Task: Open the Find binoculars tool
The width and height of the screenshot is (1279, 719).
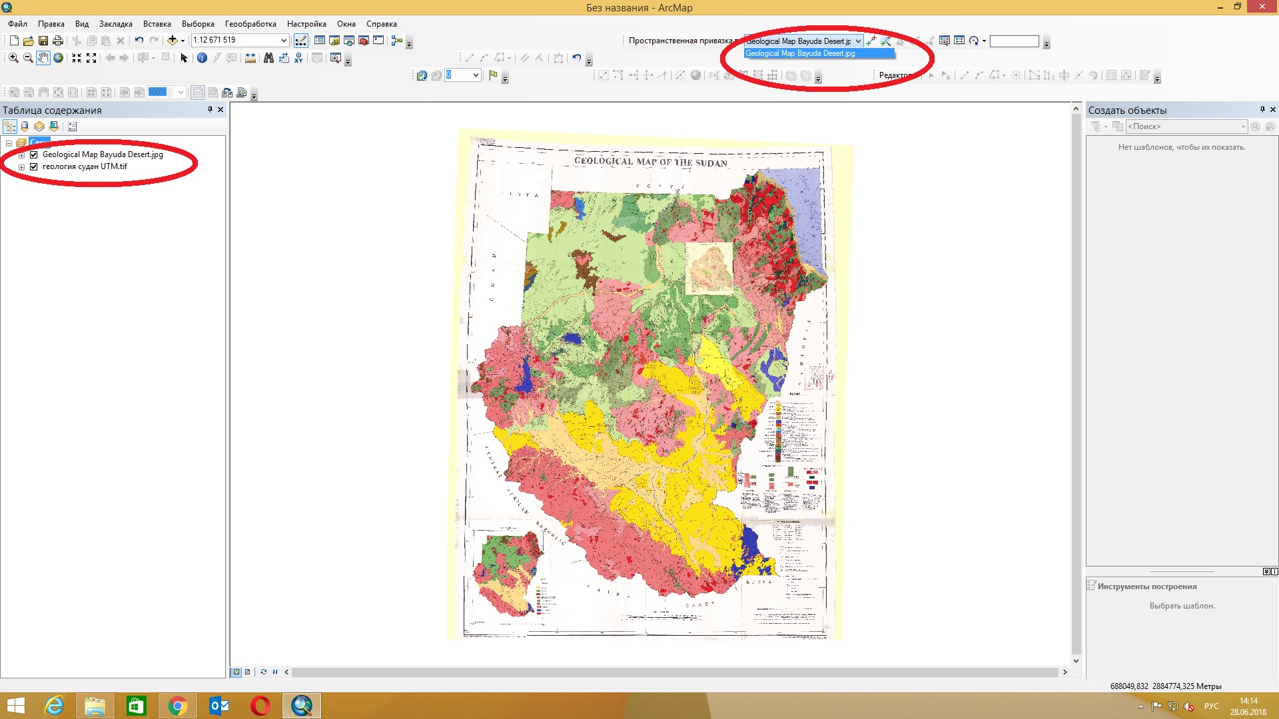Action: click(x=268, y=58)
